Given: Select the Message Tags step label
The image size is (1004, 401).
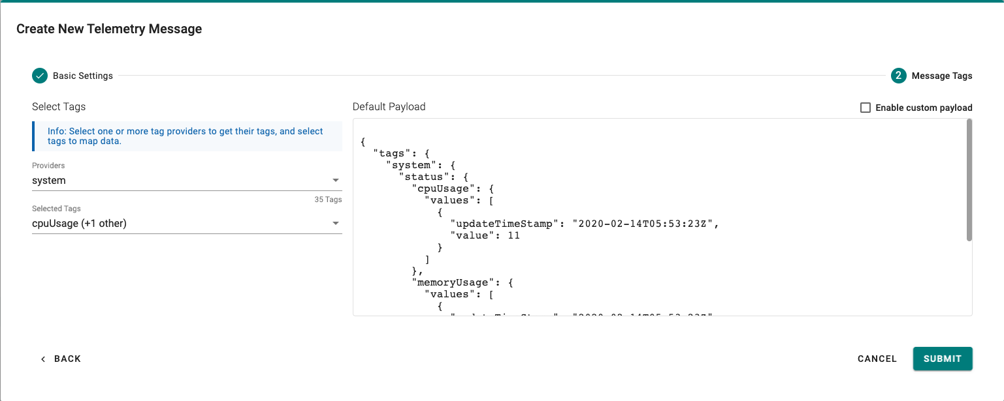Looking at the screenshot, I should click(942, 76).
